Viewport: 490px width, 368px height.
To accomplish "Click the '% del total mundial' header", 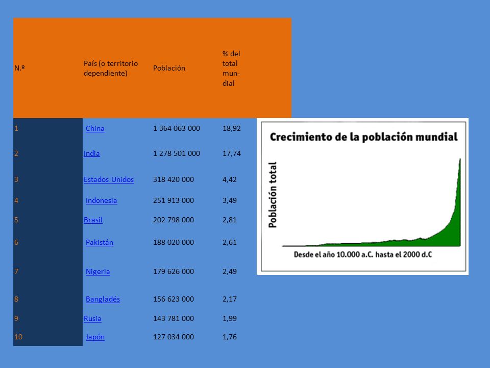I will point(231,68).
